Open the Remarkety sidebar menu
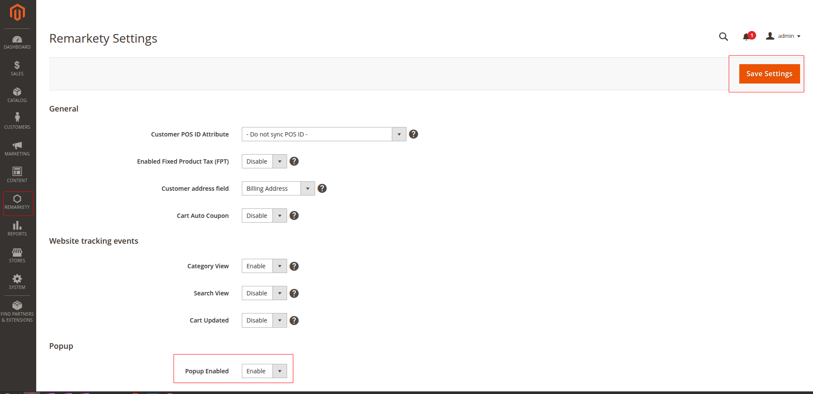 (17, 202)
